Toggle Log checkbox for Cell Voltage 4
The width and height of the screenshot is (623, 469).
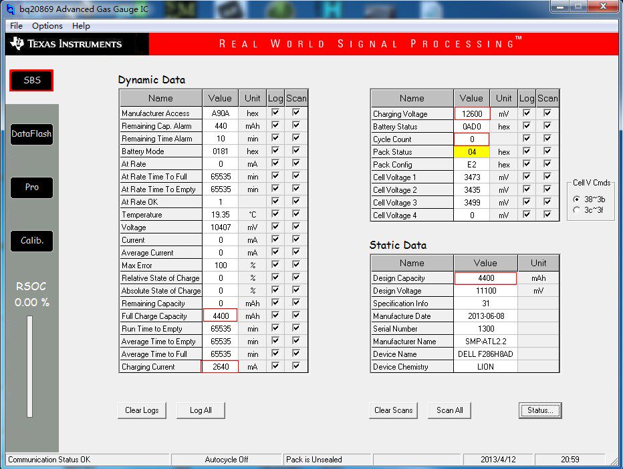pyautogui.click(x=527, y=215)
